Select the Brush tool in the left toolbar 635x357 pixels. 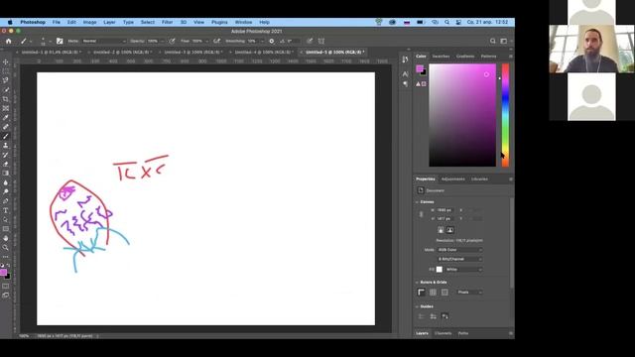pos(6,137)
